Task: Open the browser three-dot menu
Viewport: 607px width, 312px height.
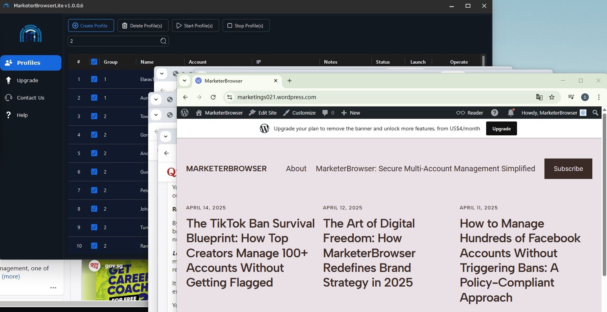Action: coord(599,97)
